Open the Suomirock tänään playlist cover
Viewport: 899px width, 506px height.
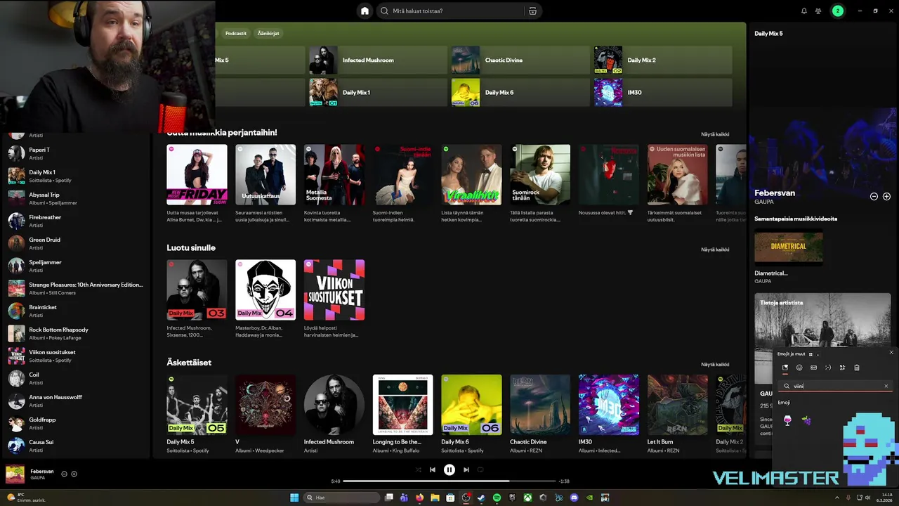(x=540, y=175)
